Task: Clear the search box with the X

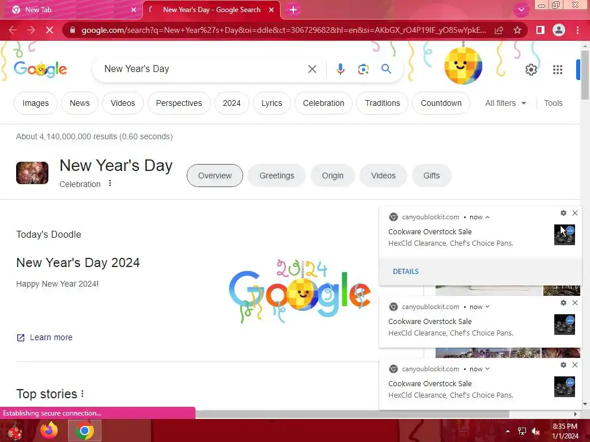Action: click(x=312, y=69)
